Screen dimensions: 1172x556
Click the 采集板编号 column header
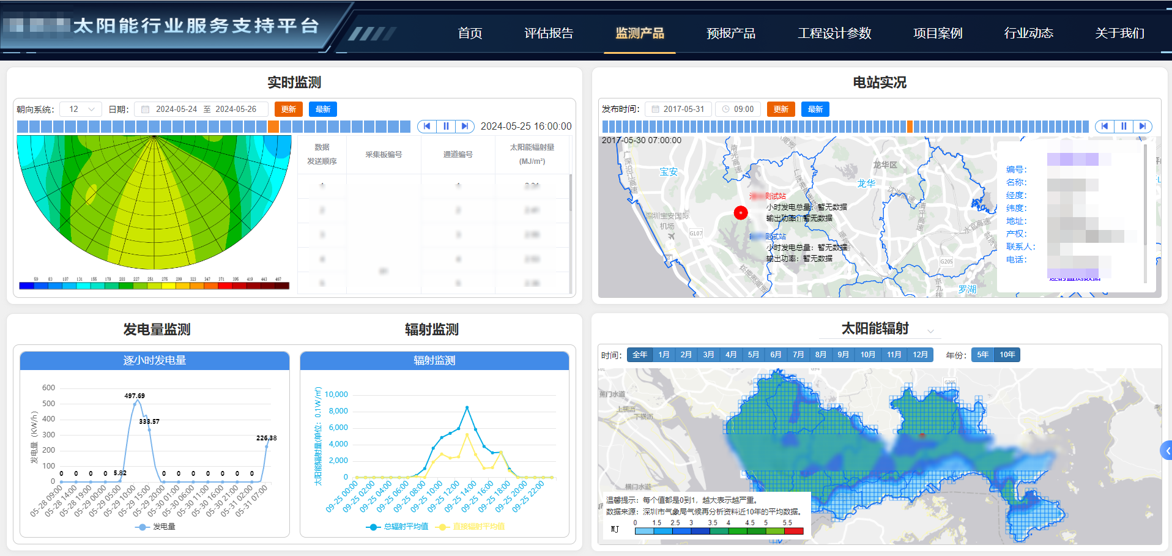384,155
